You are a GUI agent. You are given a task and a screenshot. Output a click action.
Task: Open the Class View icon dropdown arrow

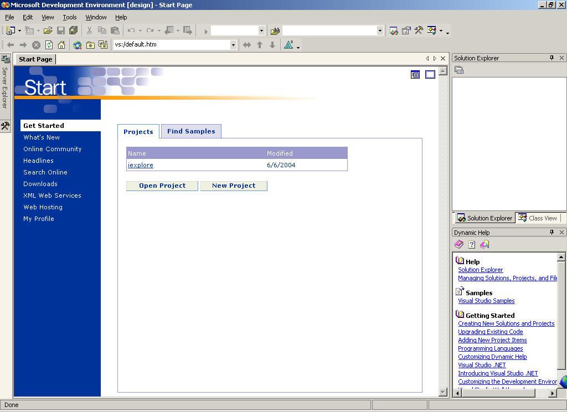(x=441, y=31)
